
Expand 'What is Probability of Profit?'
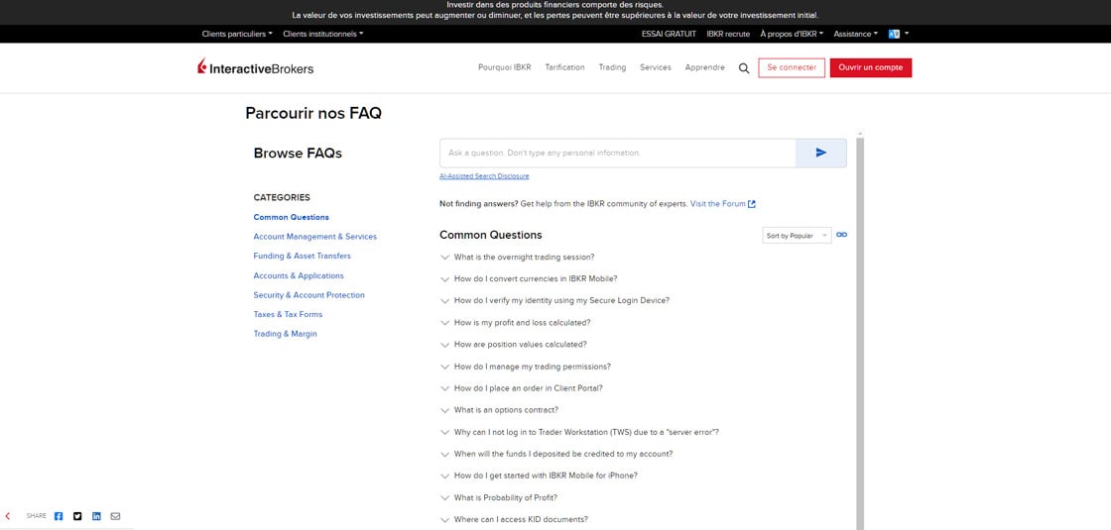[x=498, y=498]
